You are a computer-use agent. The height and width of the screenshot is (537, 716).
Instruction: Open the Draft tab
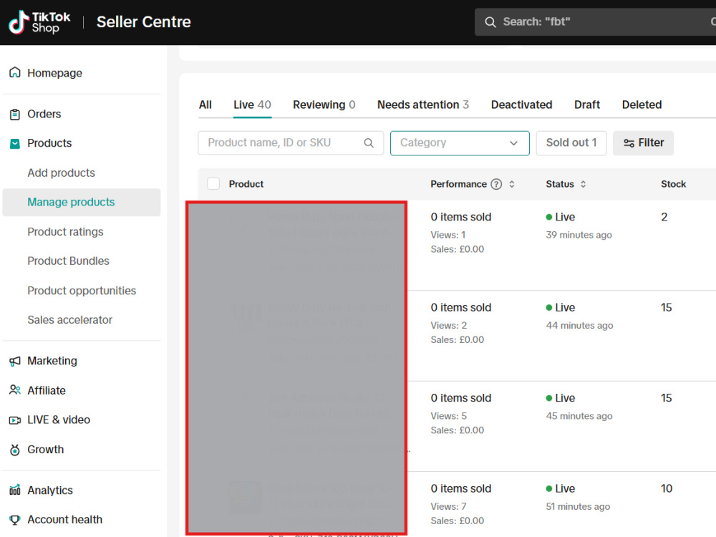tap(587, 105)
